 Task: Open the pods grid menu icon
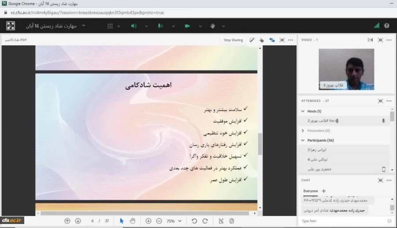(110, 26)
